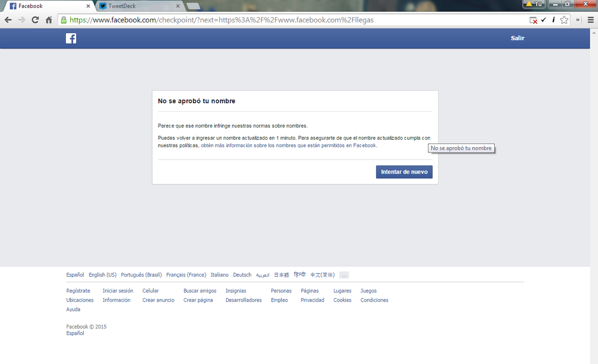Click the checkmark icon in address bar
598x364 pixels.
(543, 20)
